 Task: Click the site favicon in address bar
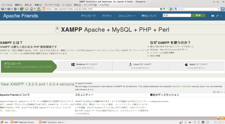coord(44,9)
